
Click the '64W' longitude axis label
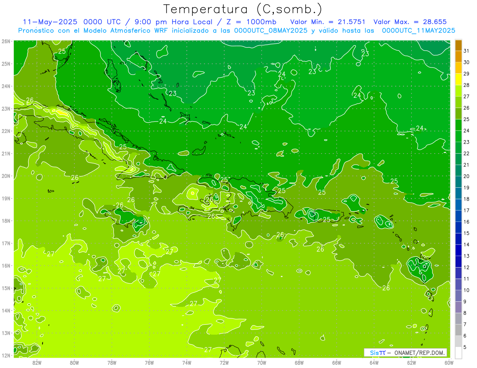pyautogui.click(x=374, y=362)
